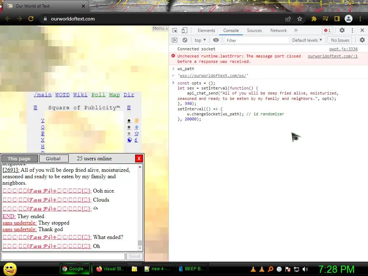
Task: Open the top JavaScript context dropdown
Action: click(x=200, y=40)
